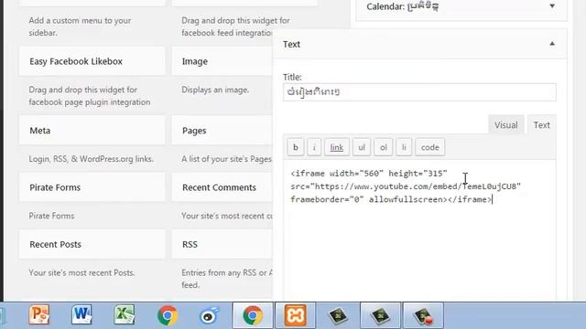Open Word from the taskbar

(x=81, y=315)
